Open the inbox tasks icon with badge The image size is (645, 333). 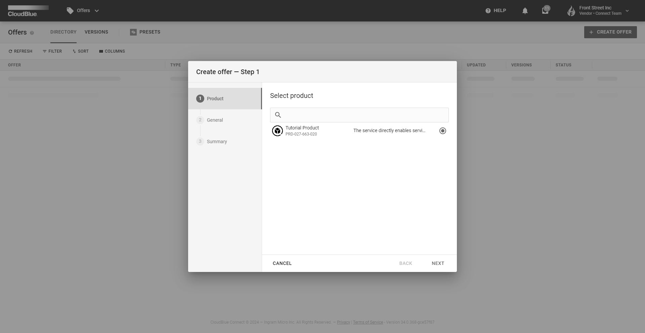coord(545,10)
